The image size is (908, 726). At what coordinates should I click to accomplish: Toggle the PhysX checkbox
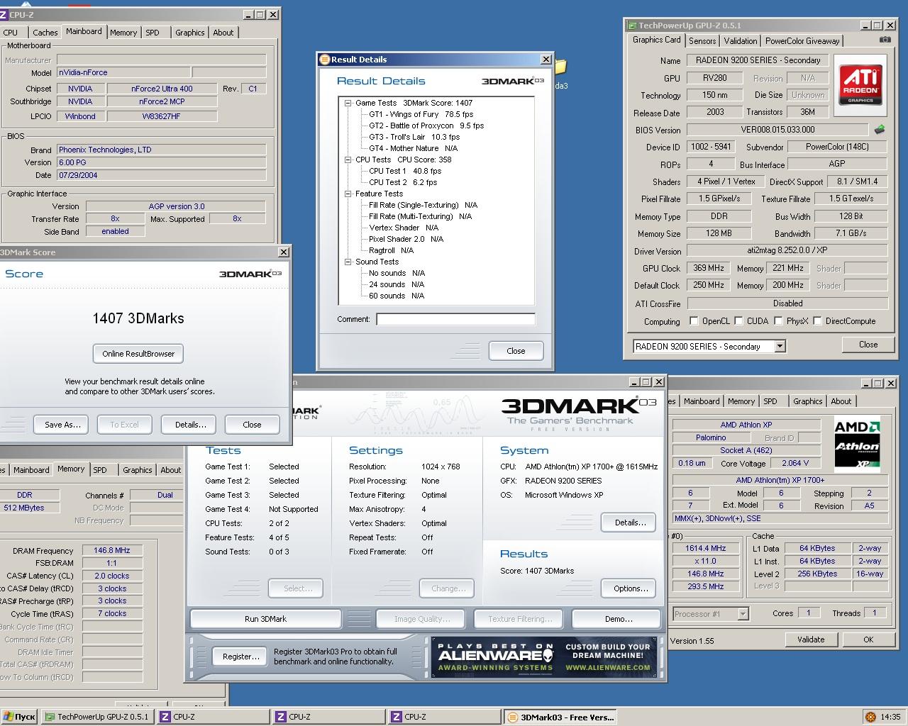click(778, 321)
